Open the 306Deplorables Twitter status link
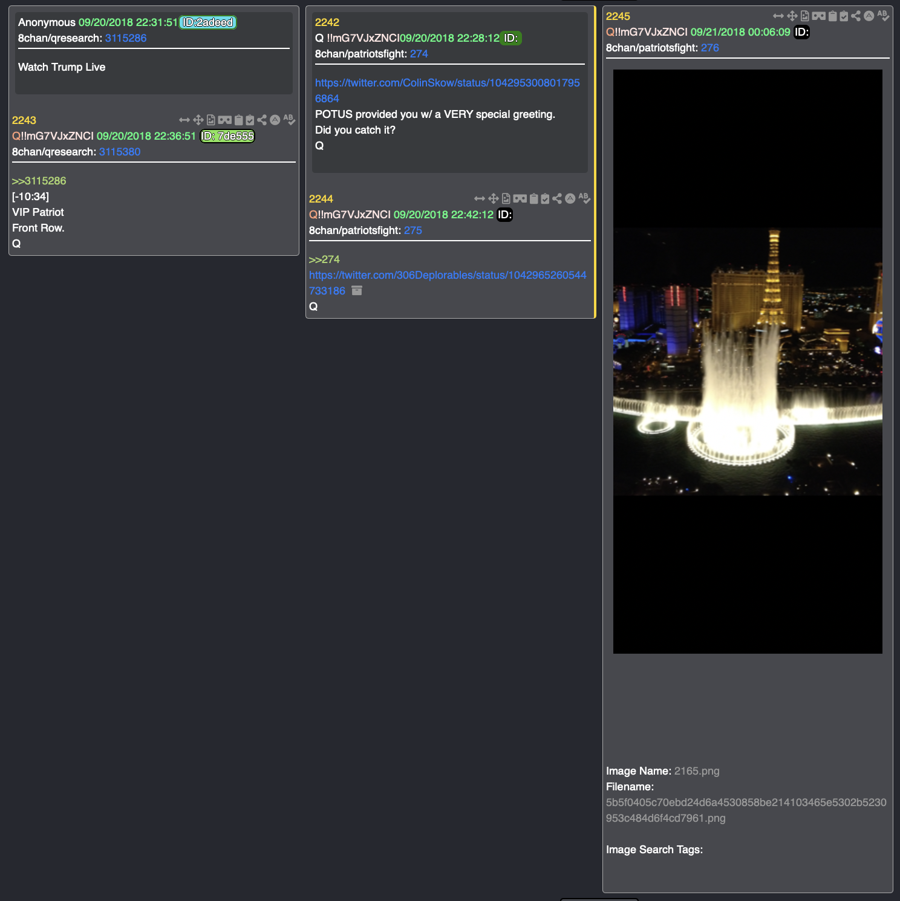900x901 pixels. point(448,283)
